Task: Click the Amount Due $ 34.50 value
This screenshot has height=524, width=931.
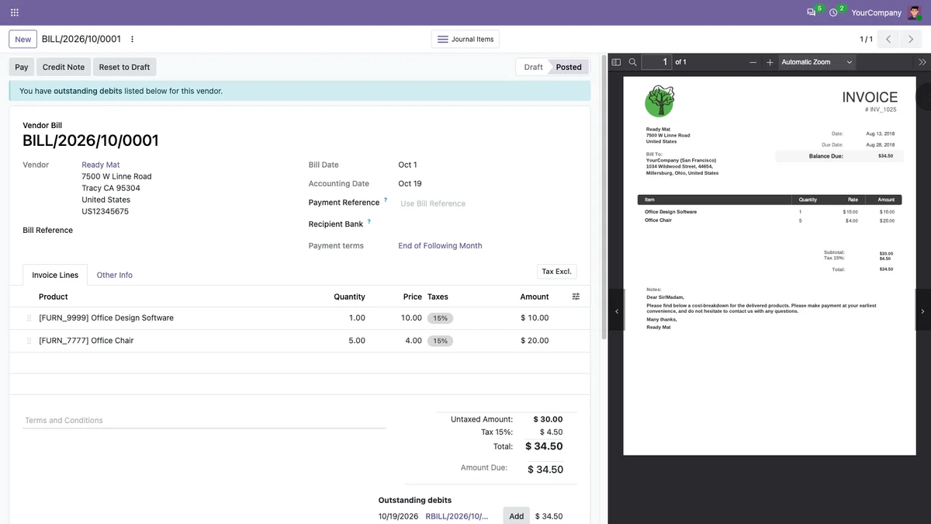Action: point(545,470)
